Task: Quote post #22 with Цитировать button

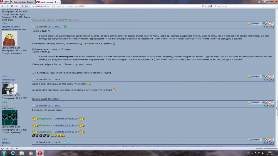Action: point(254,103)
